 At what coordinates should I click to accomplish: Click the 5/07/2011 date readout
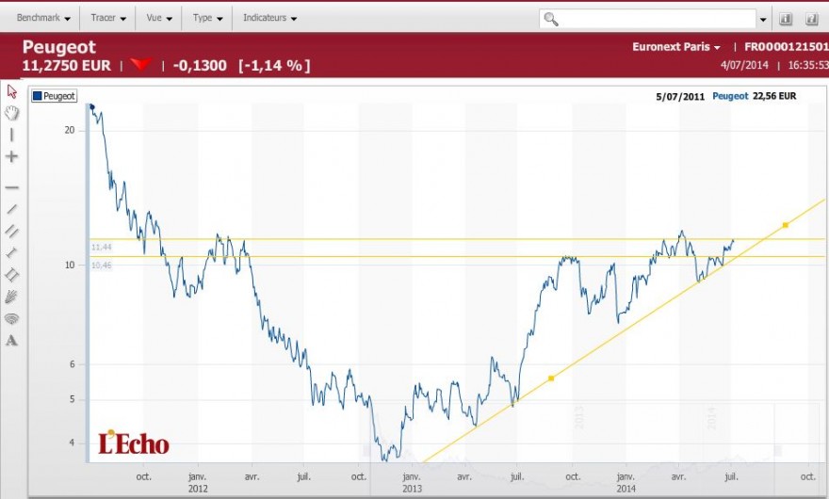[x=680, y=96]
